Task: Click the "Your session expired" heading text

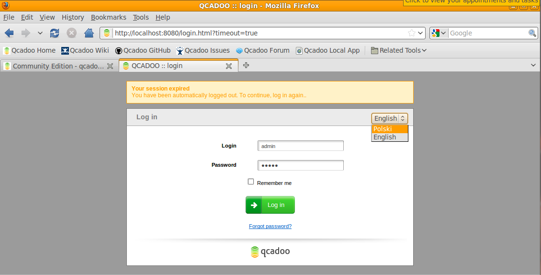Action: [x=160, y=89]
